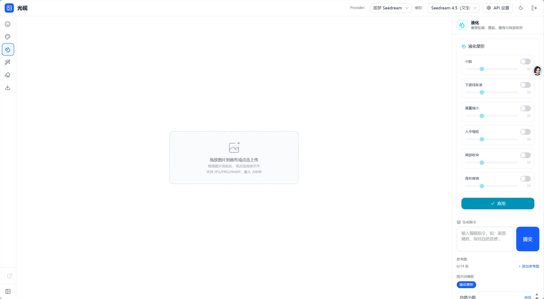The width and height of the screenshot is (544, 299).
Task: Click the 0/14 张 reference count text
Action: tap(463, 266)
